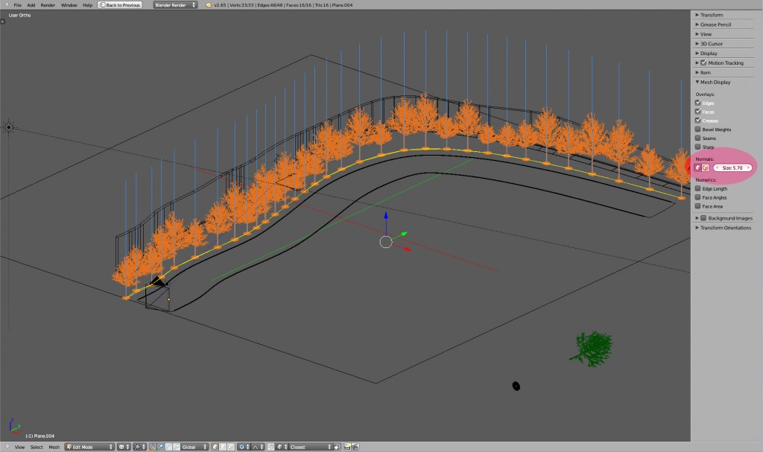The image size is (763, 452).
Task: Switch to the rotate manipulator icon
Action: tap(169, 446)
